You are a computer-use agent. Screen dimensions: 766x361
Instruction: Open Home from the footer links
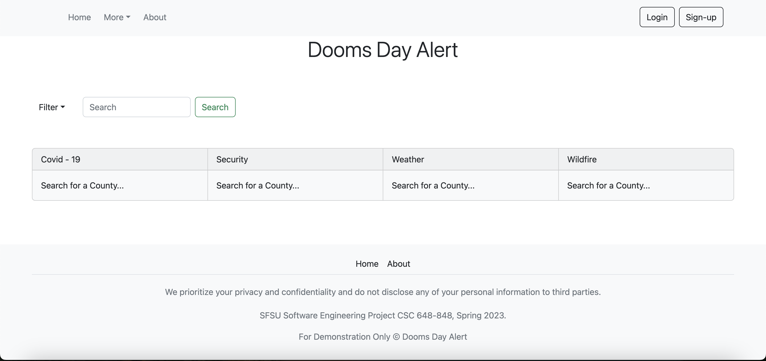[367, 264]
